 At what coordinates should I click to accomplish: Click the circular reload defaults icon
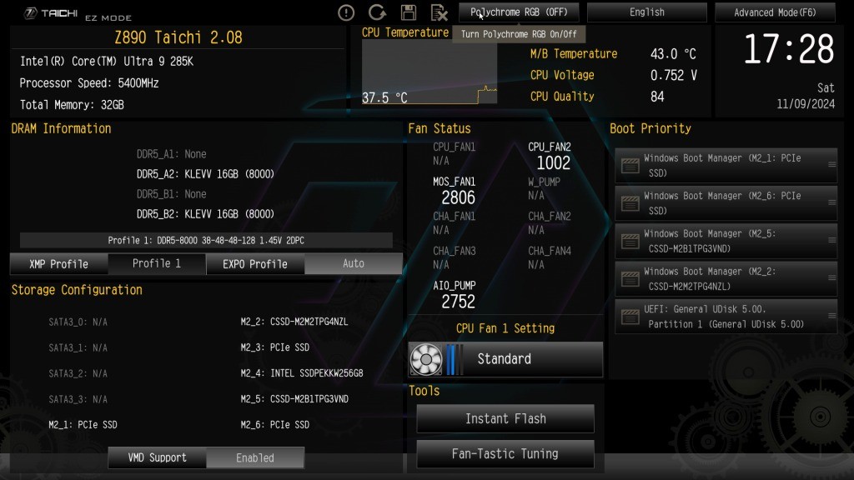(377, 12)
